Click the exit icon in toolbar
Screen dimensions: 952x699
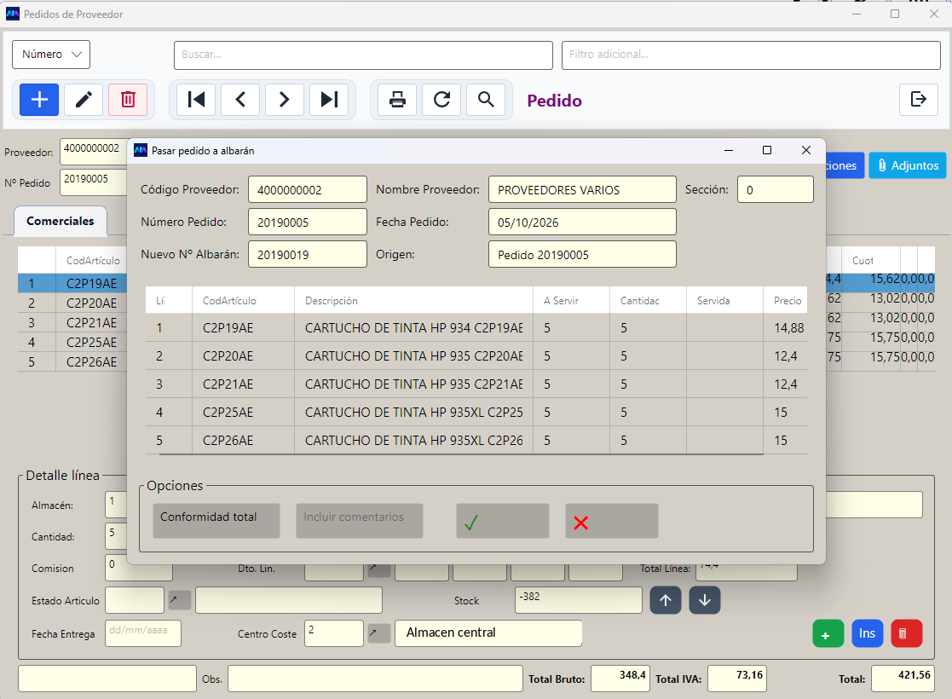[919, 99]
